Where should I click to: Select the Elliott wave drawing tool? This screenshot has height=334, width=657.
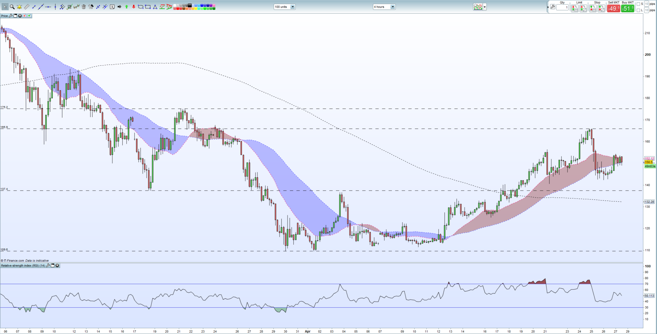(162, 7)
